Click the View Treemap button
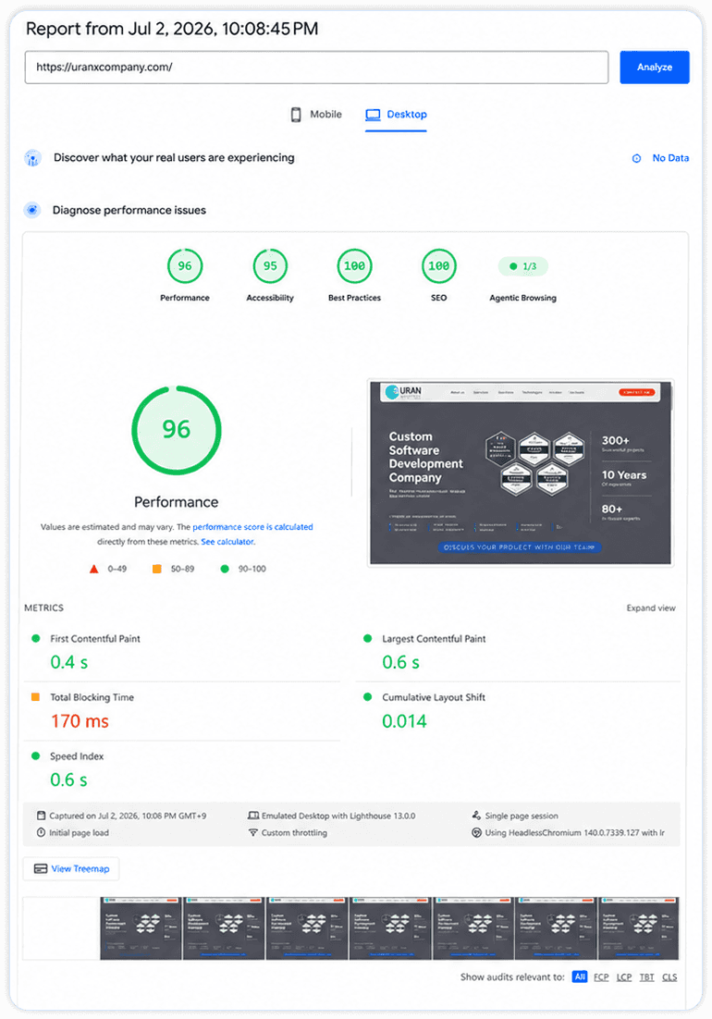The width and height of the screenshot is (712, 1019). point(71,869)
